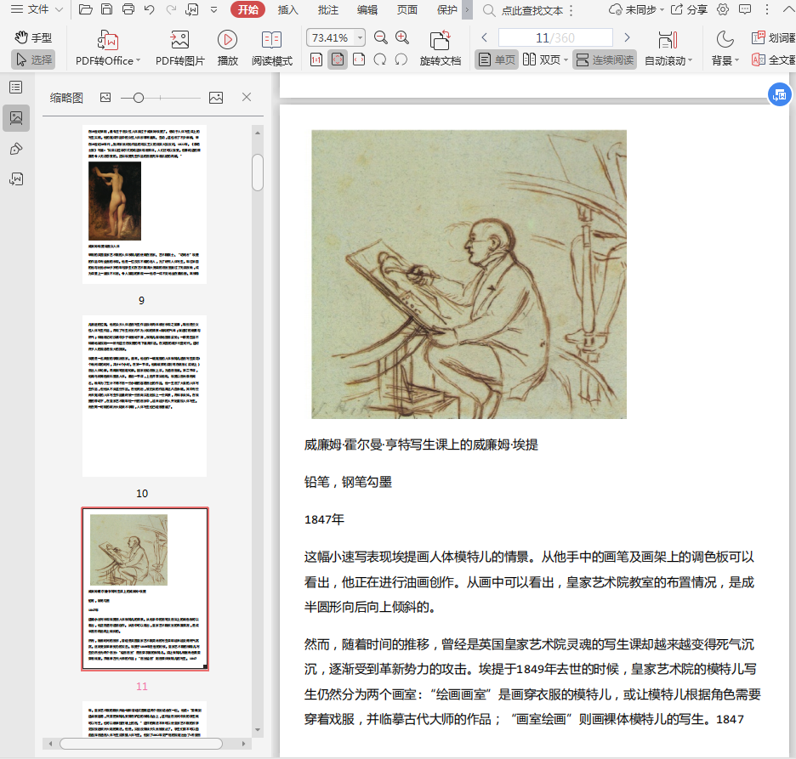The width and height of the screenshot is (796, 759).
Task: Collapse the ribbon with the up chevron
Action: pyautogui.click(x=788, y=8)
